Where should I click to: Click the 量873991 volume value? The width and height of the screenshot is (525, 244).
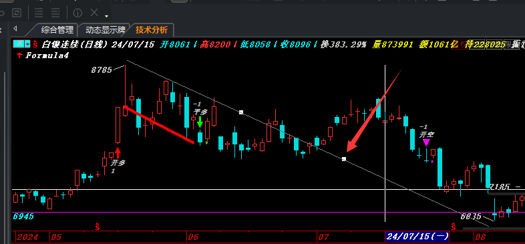pos(392,44)
